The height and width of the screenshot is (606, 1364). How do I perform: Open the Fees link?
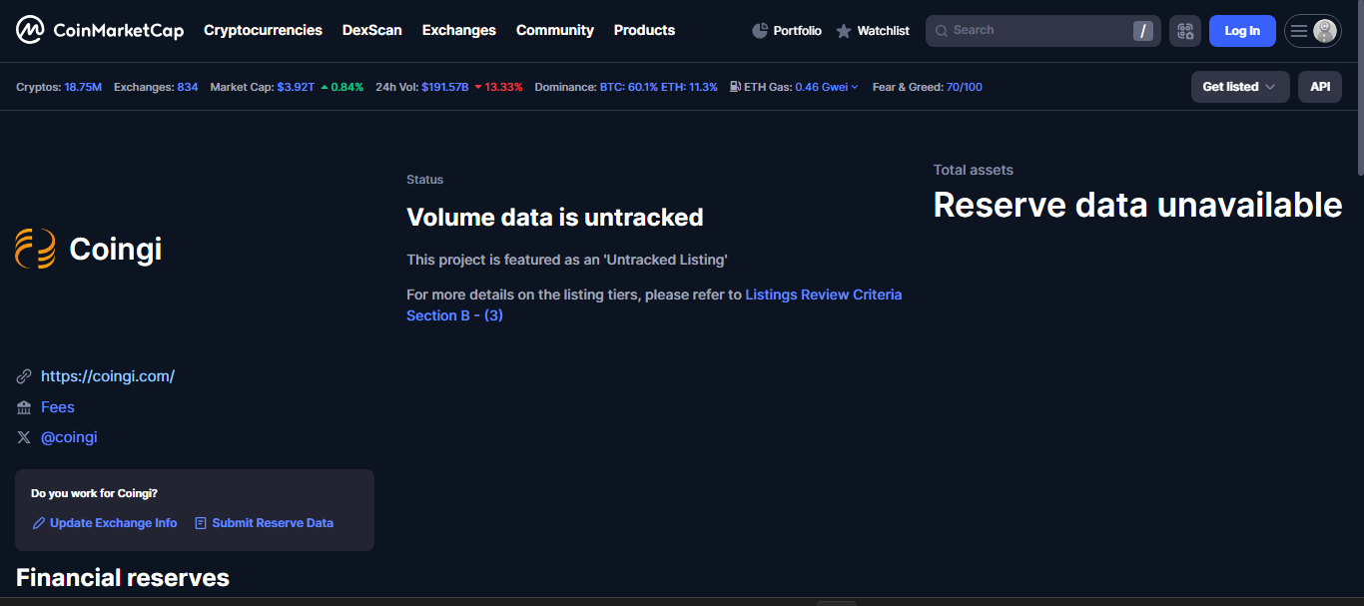click(58, 407)
